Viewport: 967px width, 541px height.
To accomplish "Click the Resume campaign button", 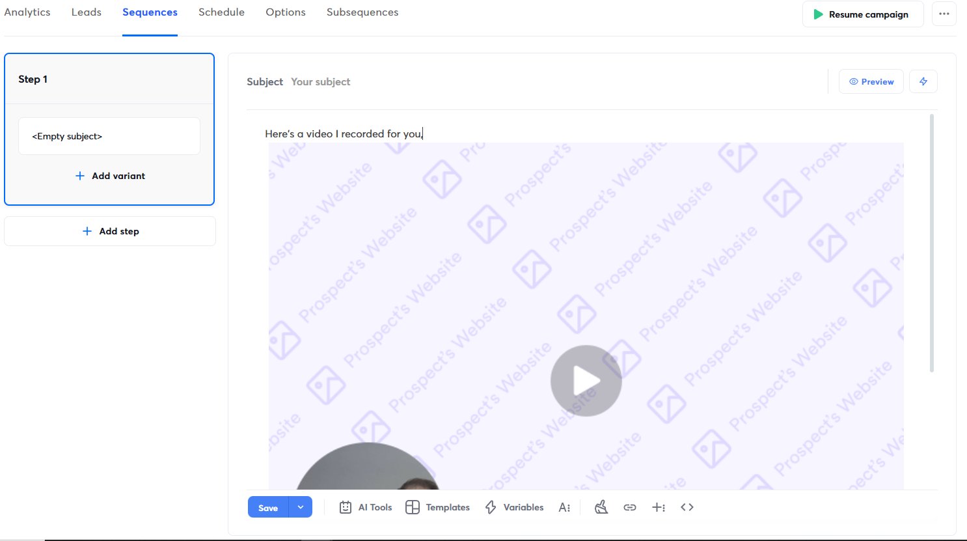I will click(x=863, y=14).
